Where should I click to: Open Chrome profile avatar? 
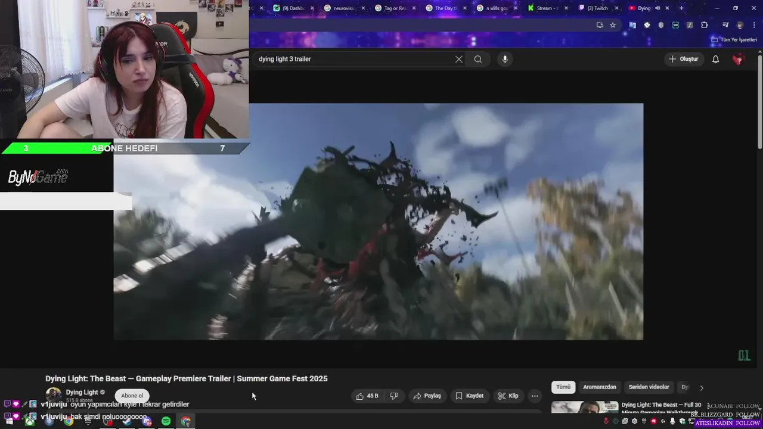[x=740, y=25]
